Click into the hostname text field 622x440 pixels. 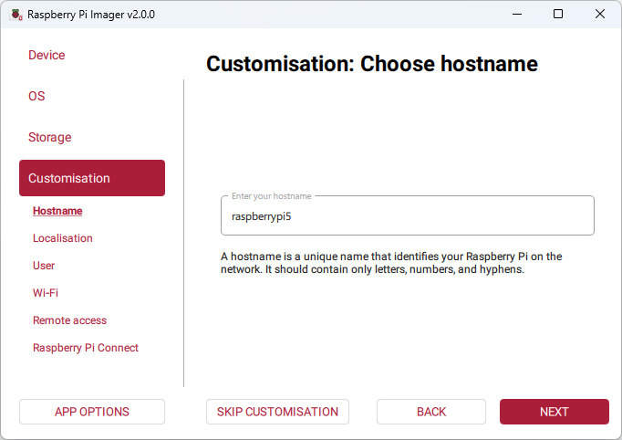407,217
